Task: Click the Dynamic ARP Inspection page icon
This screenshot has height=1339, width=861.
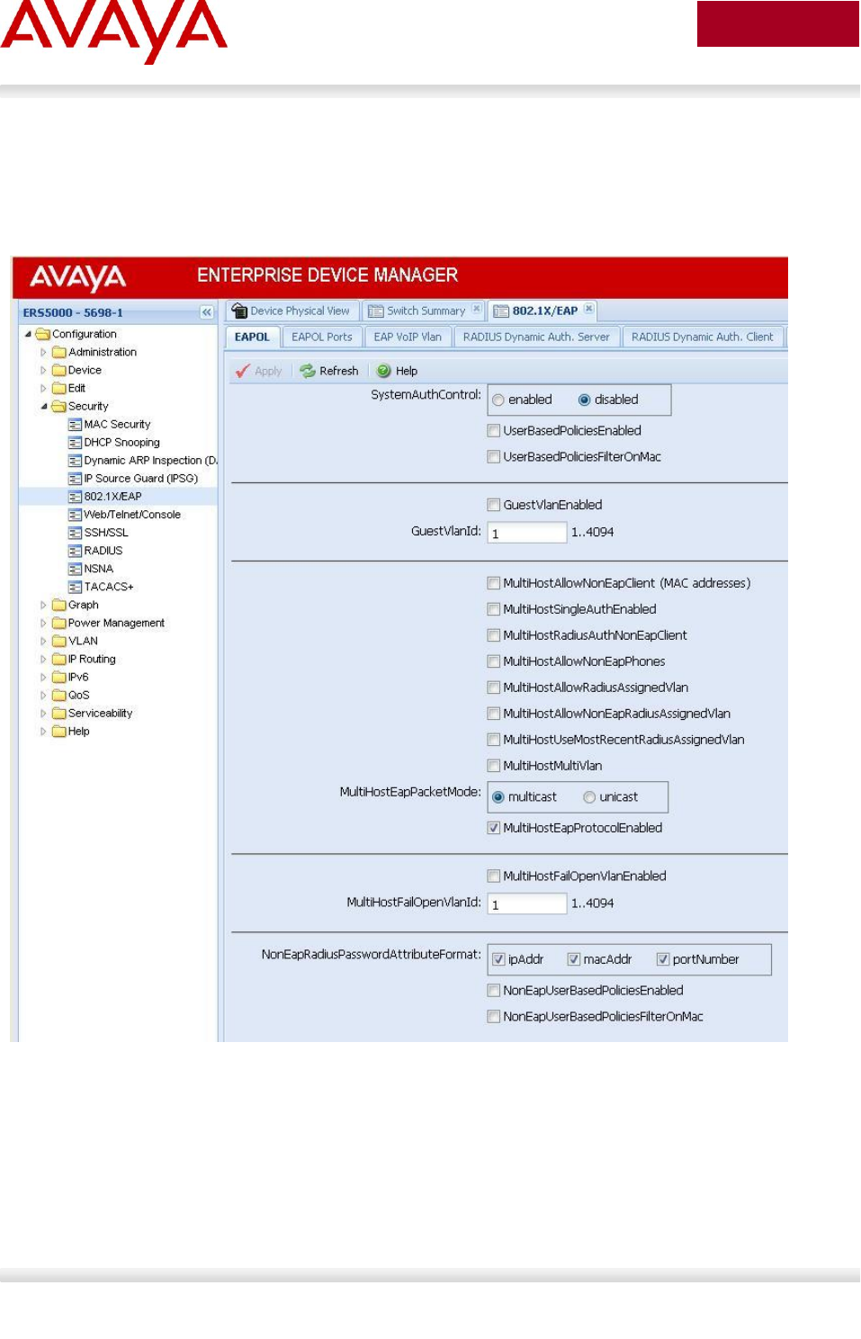Action: (x=76, y=461)
